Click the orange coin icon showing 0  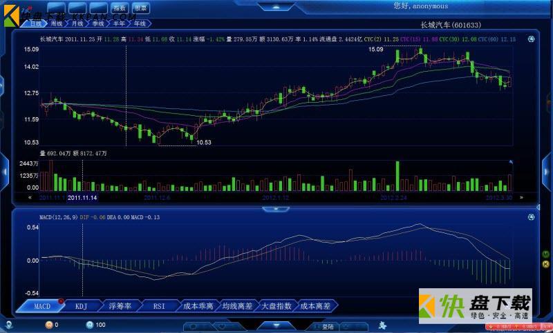pyautogui.click(x=49, y=325)
